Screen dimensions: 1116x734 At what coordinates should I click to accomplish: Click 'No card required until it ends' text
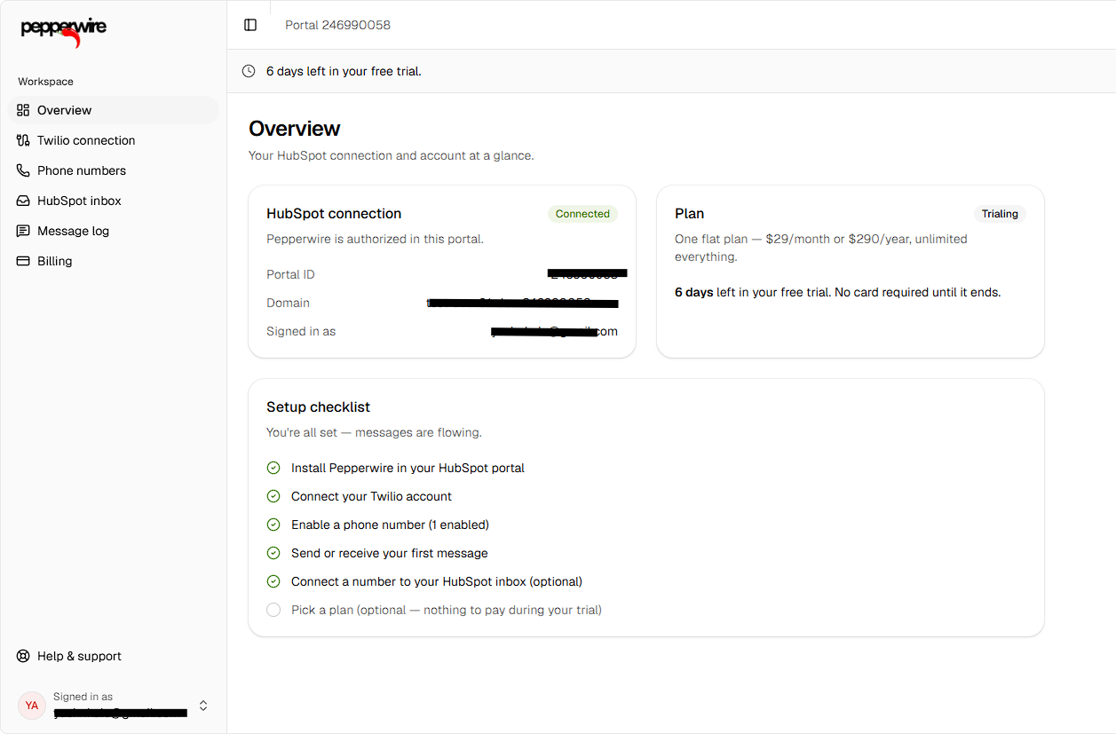[917, 292]
